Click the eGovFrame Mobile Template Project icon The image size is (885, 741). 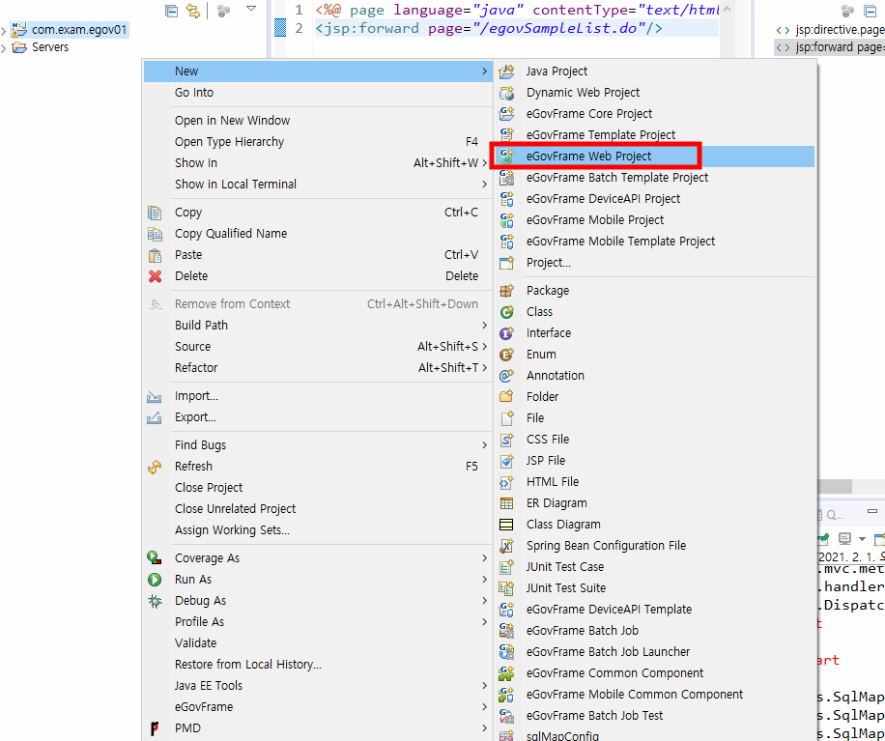(x=507, y=241)
